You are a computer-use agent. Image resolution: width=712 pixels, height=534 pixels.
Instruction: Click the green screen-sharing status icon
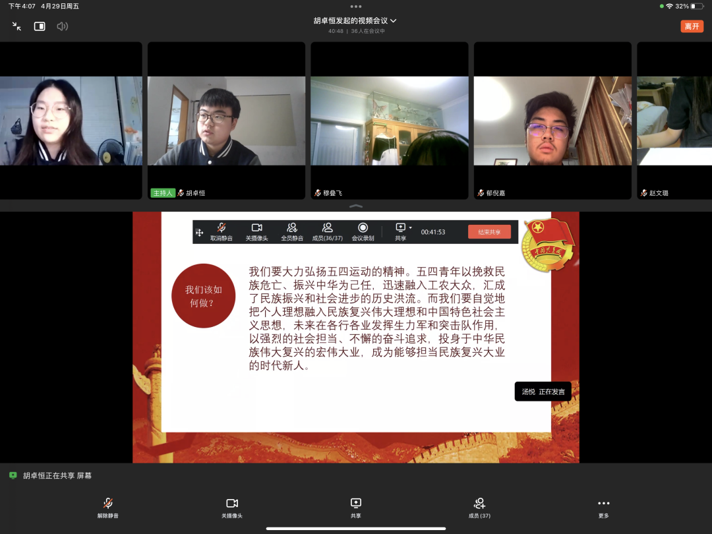[13, 475]
